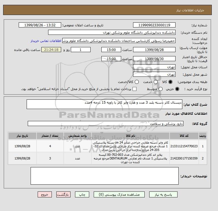Toggle the اسناد خزانه اسلامی payment checkbox
The image size is (218, 211).
point(134,89)
